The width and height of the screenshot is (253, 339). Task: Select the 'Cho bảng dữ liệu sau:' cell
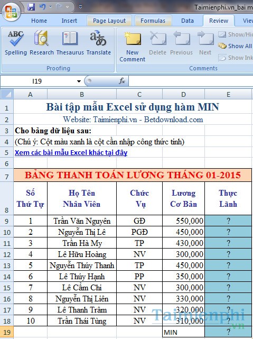click(x=53, y=131)
